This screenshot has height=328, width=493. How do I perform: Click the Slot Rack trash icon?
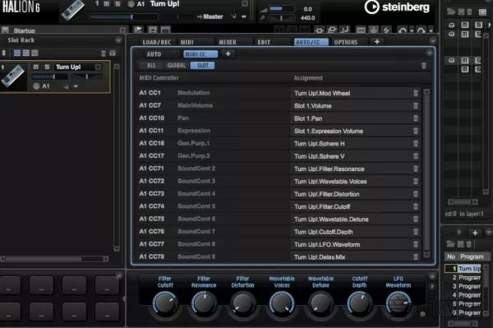104,53
